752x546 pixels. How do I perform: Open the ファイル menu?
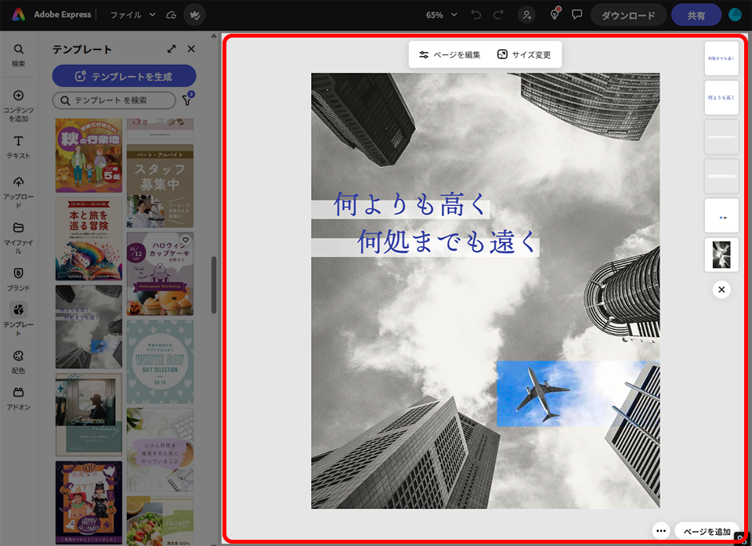click(132, 15)
